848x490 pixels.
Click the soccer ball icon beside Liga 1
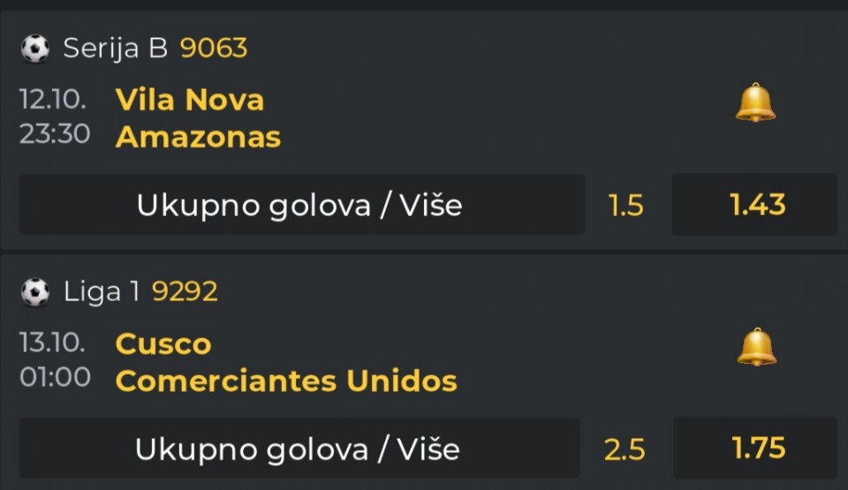coord(35,291)
